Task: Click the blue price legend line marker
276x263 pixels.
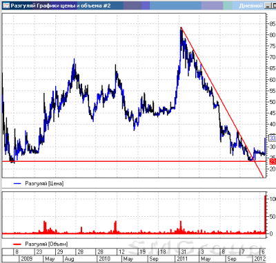Action: click(x=17, y=183)
